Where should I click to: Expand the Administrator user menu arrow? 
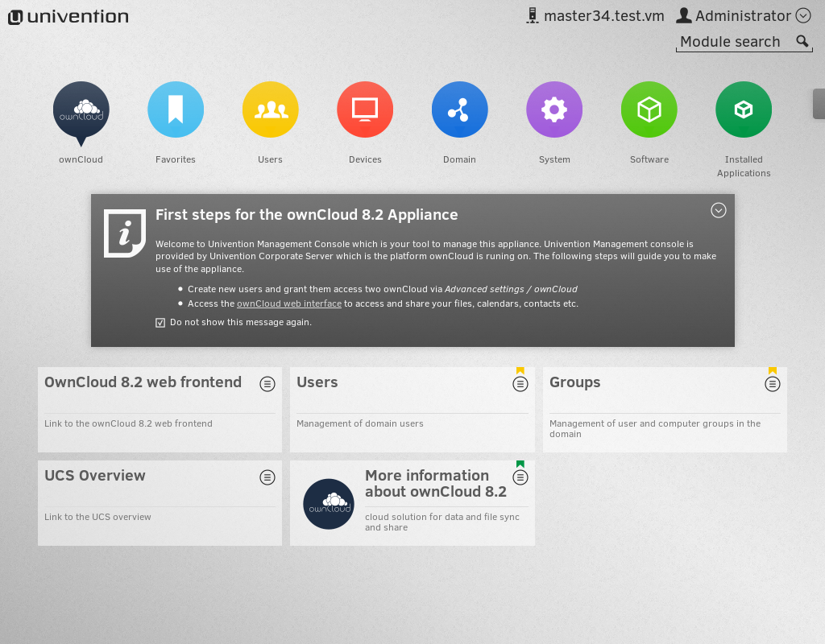click(x=803, y=15)
